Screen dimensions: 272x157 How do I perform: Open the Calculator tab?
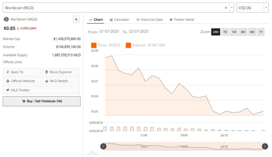(x=120, y=19)
